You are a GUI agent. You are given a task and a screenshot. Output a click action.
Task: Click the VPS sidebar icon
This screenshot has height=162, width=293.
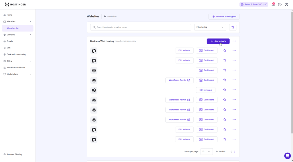point(5,48)
